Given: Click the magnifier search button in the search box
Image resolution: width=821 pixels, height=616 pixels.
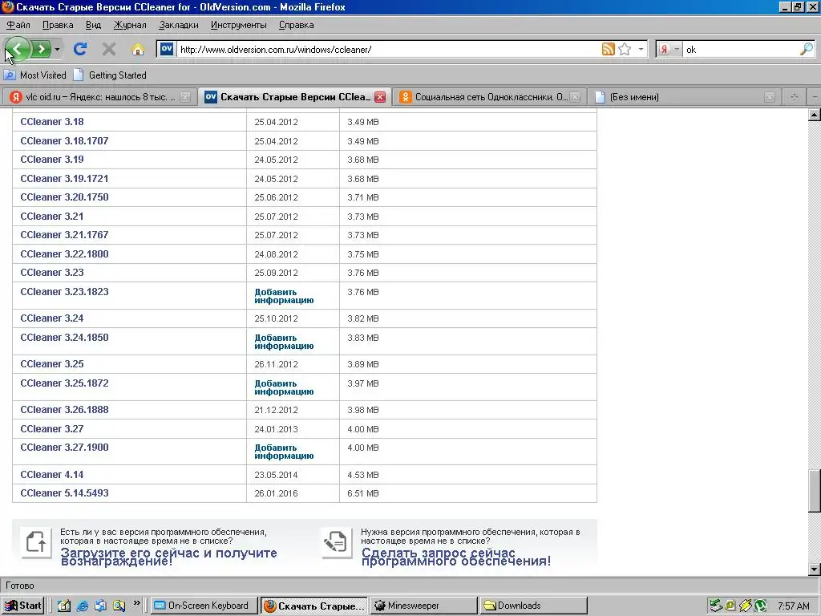Looking at the screenshot, I should tap(807, 49).
